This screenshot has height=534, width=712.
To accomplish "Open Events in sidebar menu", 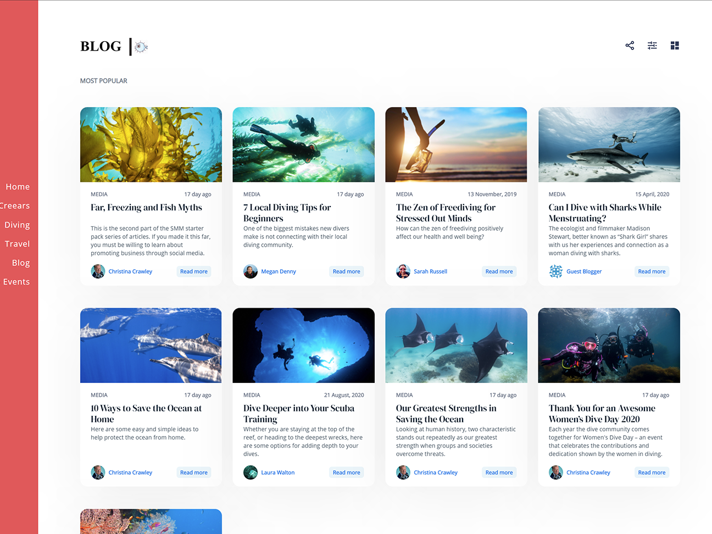I will click(16, 282).
